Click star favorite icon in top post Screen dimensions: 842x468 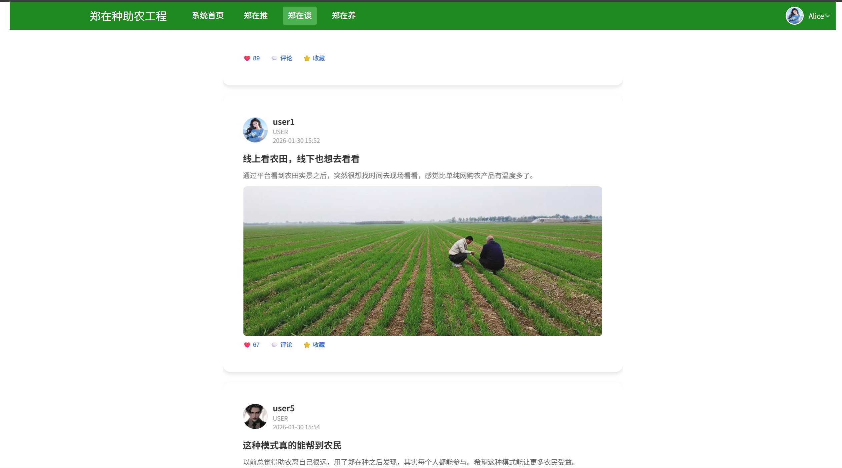click(x=307, y=58)
